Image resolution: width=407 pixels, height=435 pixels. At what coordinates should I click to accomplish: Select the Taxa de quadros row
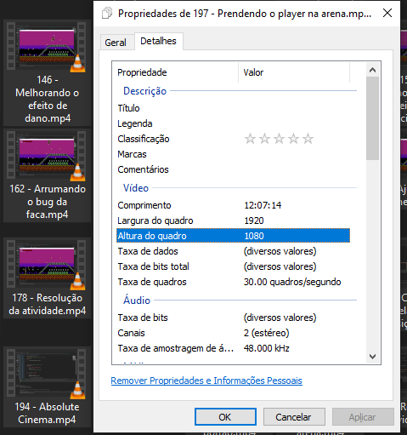[x=233, y=282]
